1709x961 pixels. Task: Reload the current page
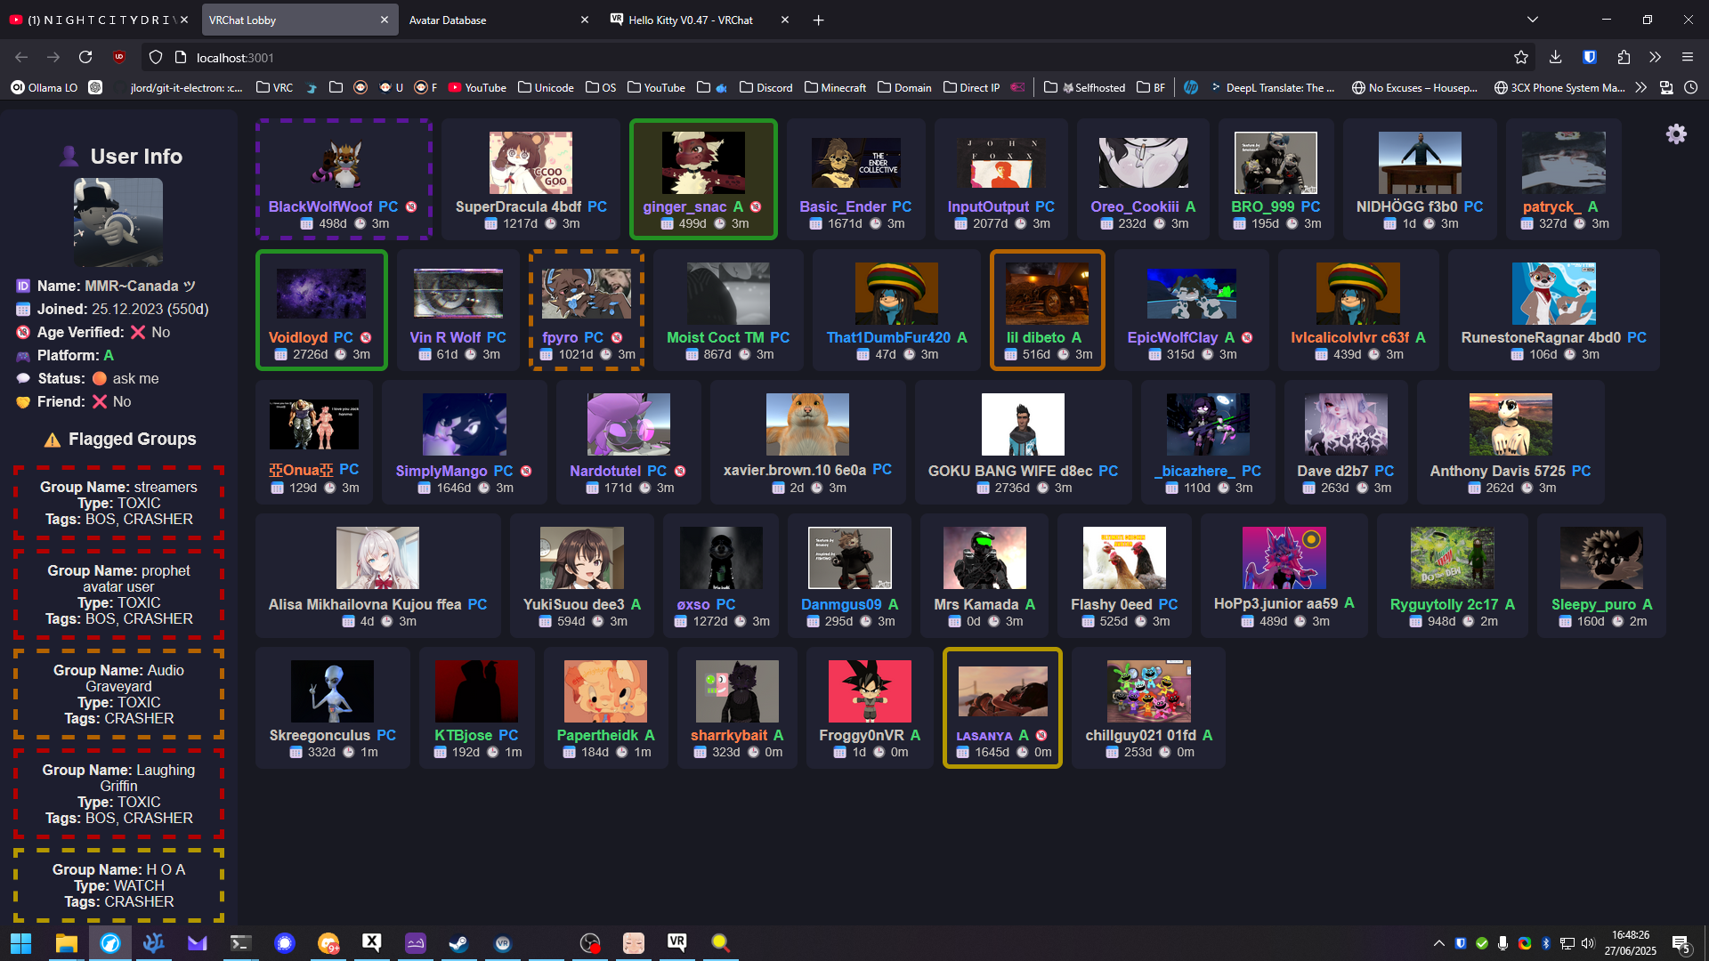click(x=85, y=57)
